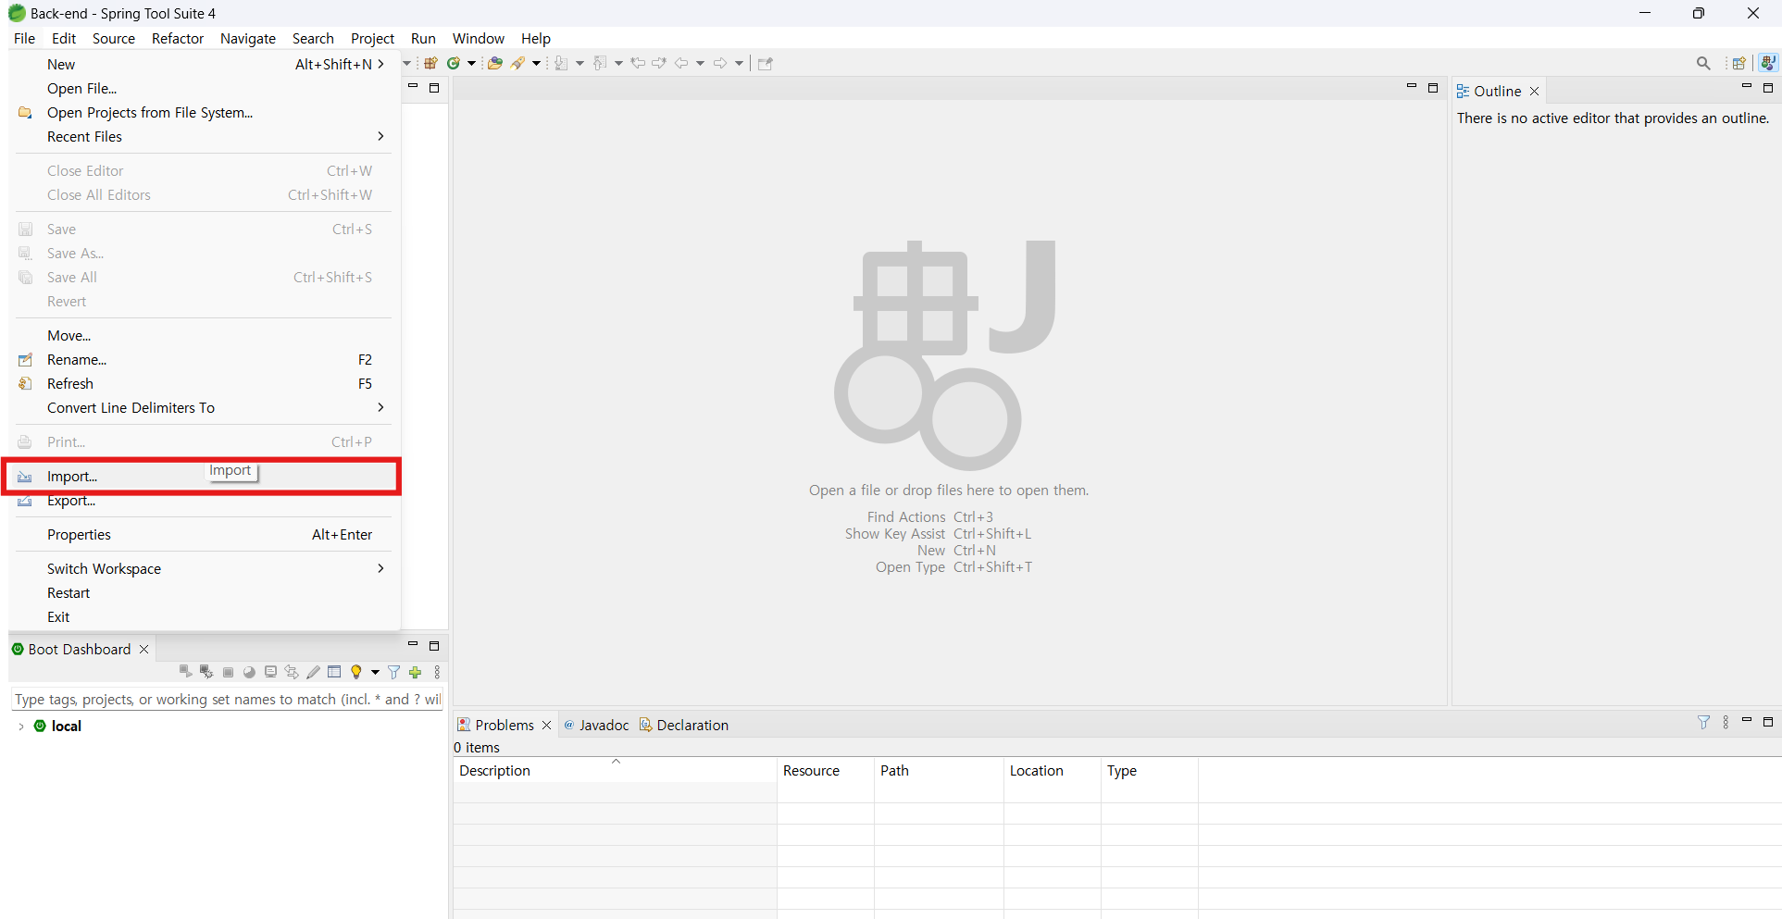Click the magnifier Search icon at top right

tap(1703, 63)
